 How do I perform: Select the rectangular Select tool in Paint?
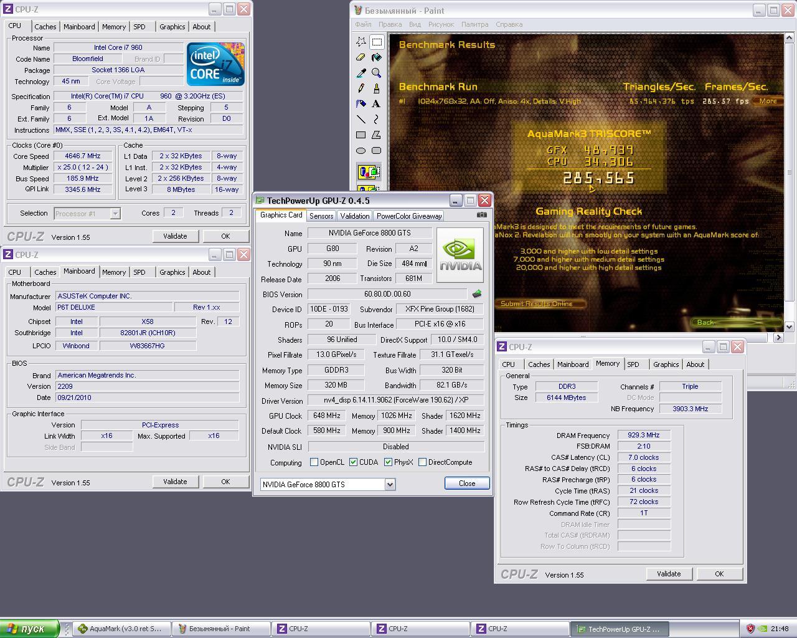tap(377, 42)
